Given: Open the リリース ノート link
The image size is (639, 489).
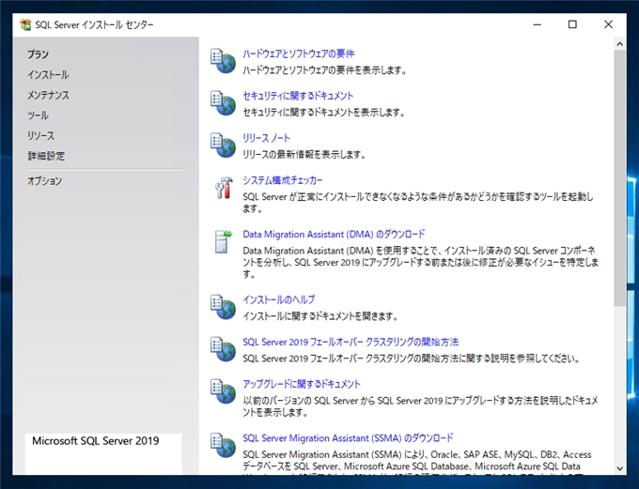Looking at the screenshot, I should 266,138.
